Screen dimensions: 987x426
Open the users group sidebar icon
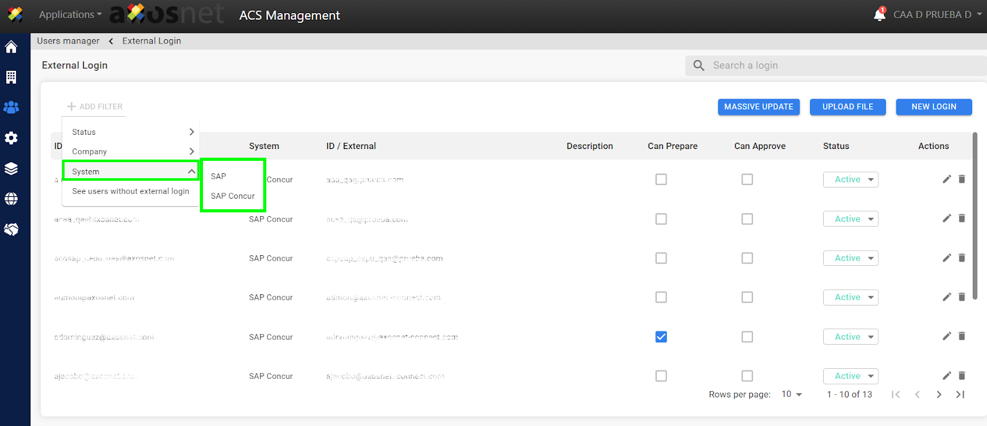coord(11,107)
